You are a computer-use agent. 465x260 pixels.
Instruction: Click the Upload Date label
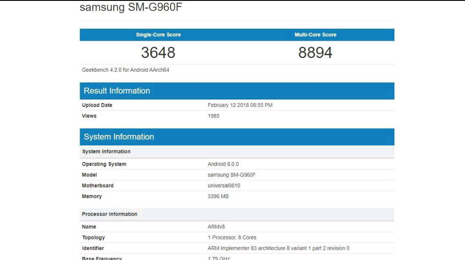(x=97, y=105)
